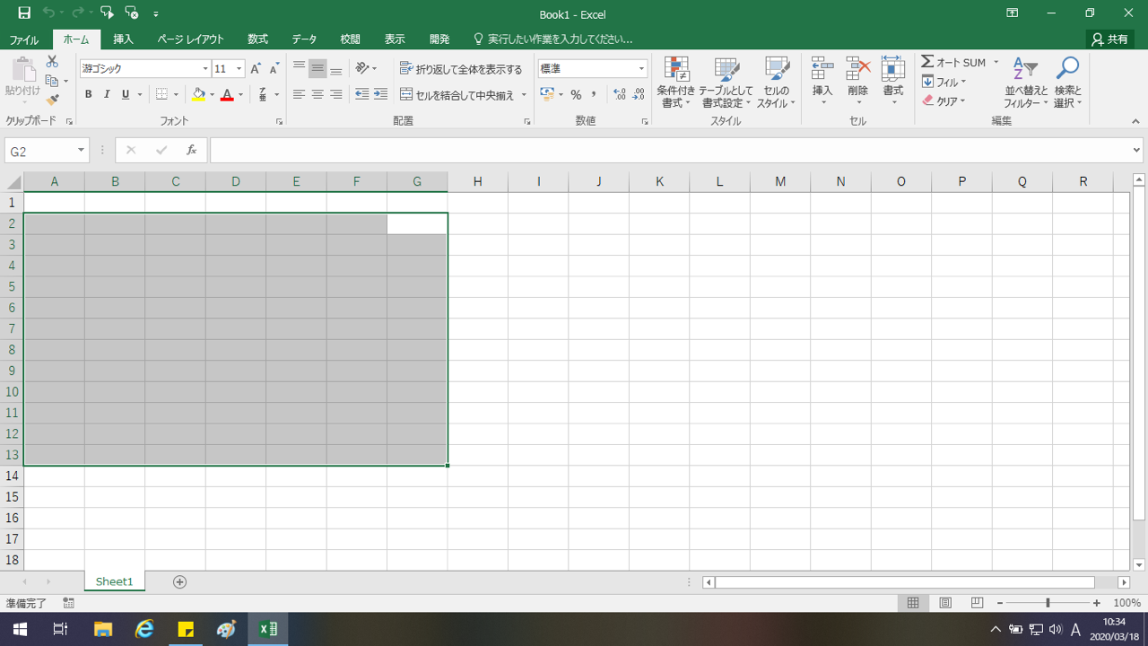Viewport: 1148px width, 646px height.
Task: Expand the Name Box dropdown arrow
Action: pyautogui.click(x=82, y=151)
